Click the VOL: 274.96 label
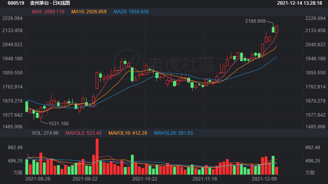Image resolution: width=328 pixels, height=184 pixels. point(45,133)
